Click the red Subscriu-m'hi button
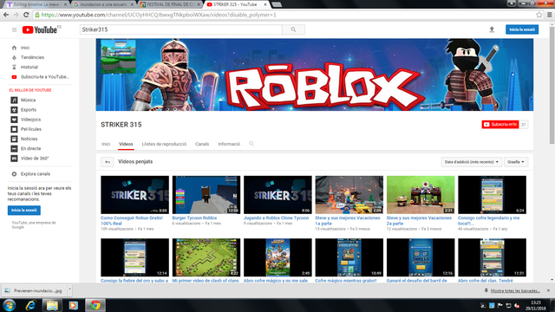 tap(500, 125)
